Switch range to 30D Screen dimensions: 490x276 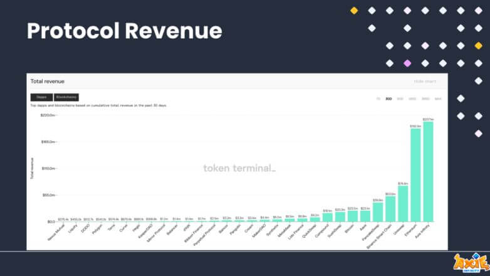pyautogui.click(x=388, y=99)
